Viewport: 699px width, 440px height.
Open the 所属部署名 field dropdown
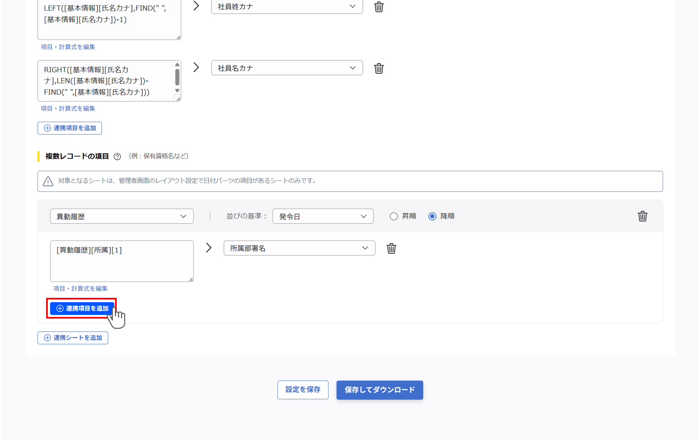[299, 248]
